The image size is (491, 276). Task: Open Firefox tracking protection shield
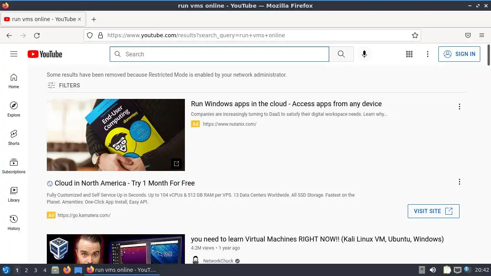90,35
